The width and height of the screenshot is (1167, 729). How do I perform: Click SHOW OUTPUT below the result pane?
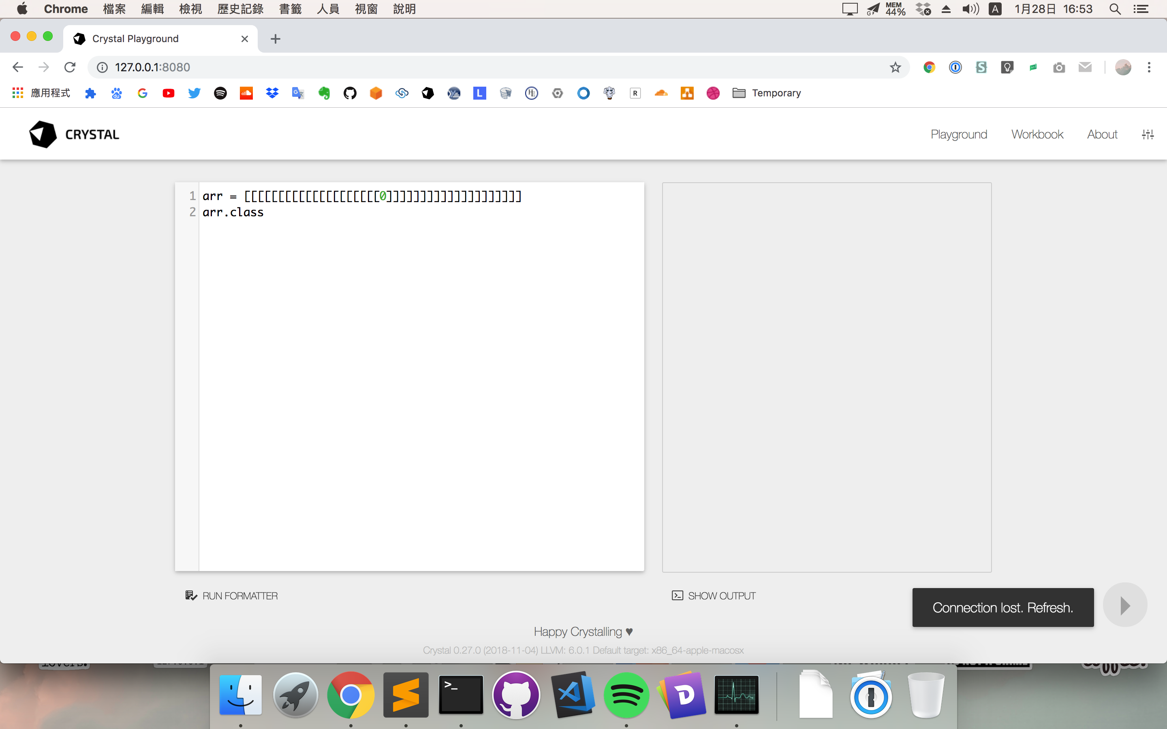point(714,596)
